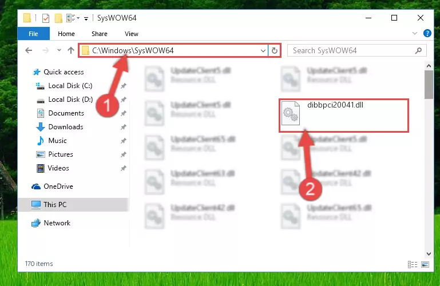Open the address bar history dropdown
440x286 pixels.
[x=263, y=51]
